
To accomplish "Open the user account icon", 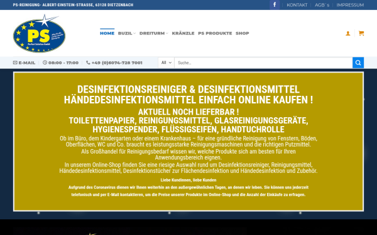I will click(348, 33).
